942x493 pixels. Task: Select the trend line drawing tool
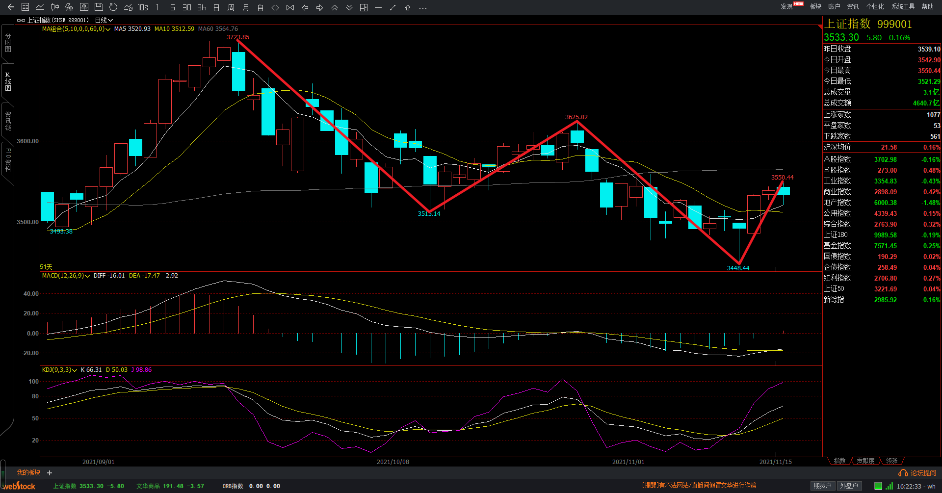click(392, 7)
